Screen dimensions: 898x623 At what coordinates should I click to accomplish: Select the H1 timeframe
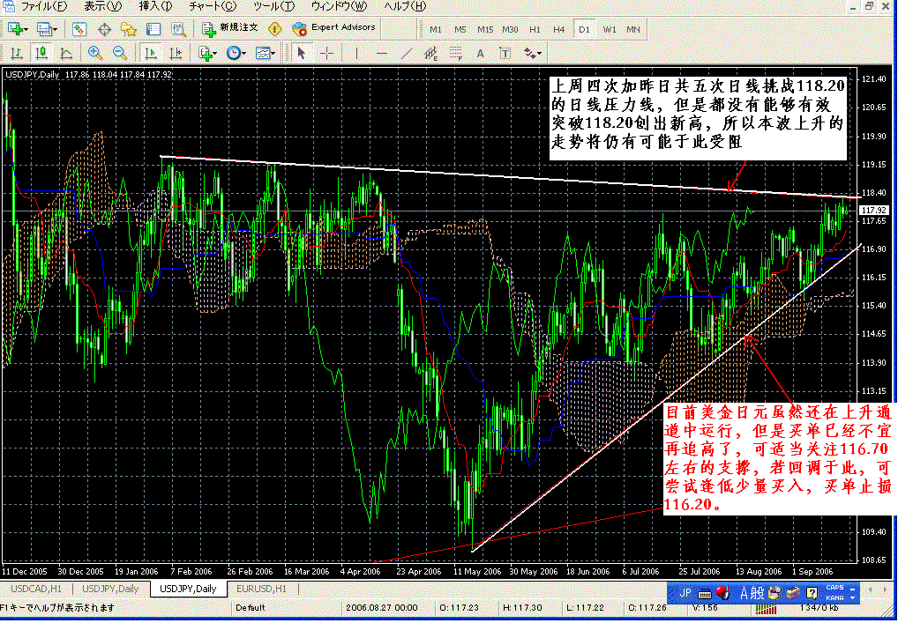point(535,29)
